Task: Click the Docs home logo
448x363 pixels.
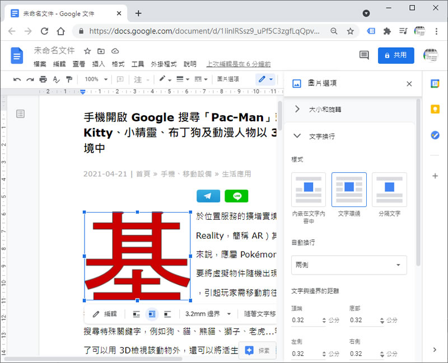Action: pos(17,55)
